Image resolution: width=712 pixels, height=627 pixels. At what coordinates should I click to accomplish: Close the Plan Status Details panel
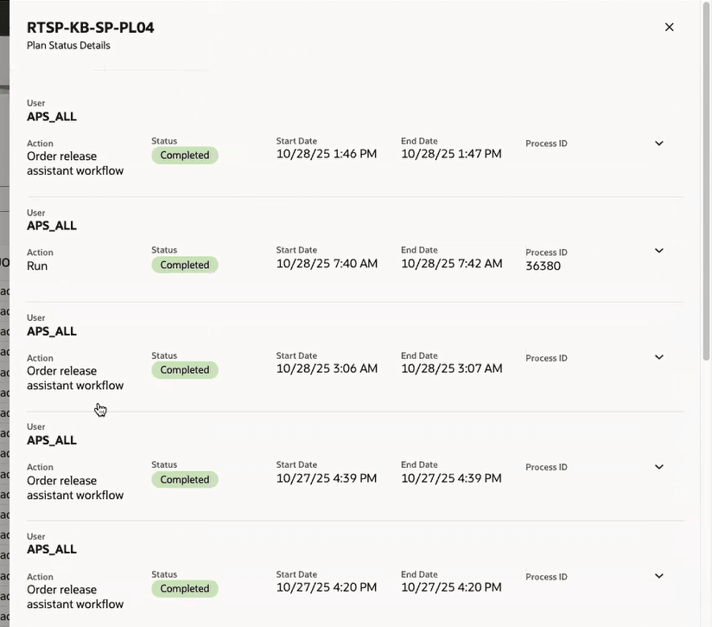(669, 27)
